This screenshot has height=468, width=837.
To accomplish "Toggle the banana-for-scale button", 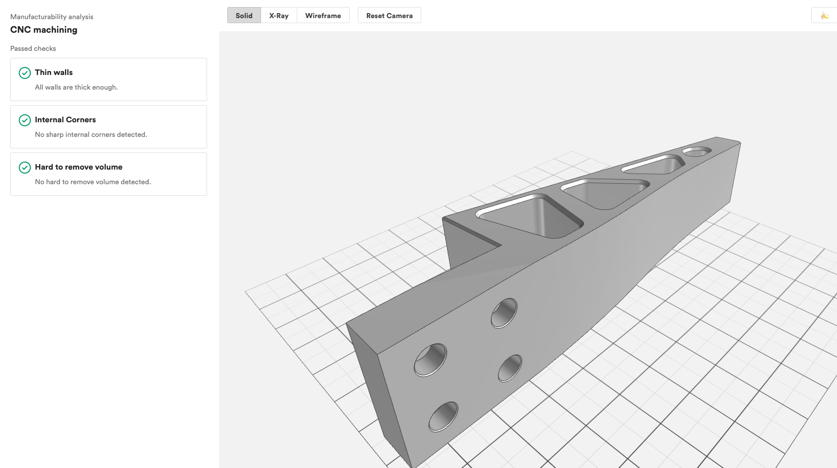I will (x=824, y=16).
